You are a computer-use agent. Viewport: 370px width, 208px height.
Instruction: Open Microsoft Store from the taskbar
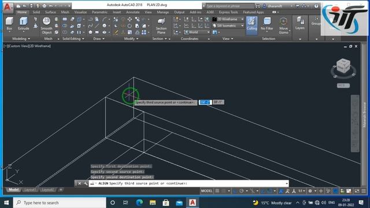166,203
